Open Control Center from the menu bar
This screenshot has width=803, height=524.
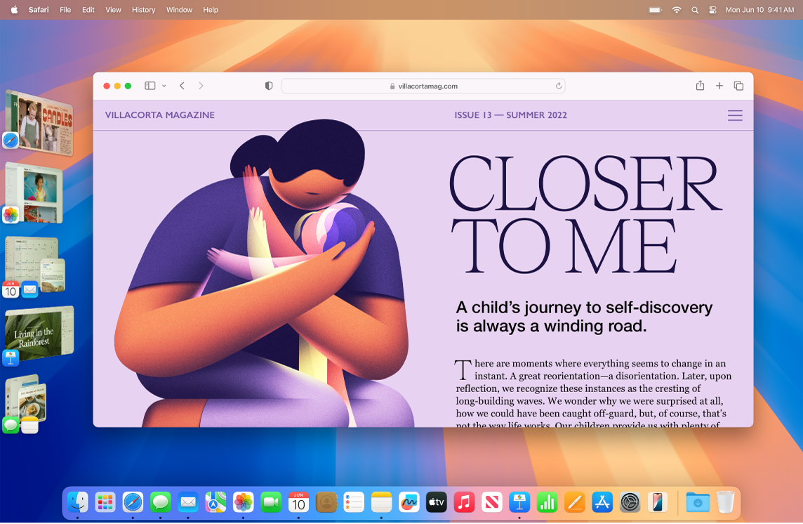pos(713,10)
